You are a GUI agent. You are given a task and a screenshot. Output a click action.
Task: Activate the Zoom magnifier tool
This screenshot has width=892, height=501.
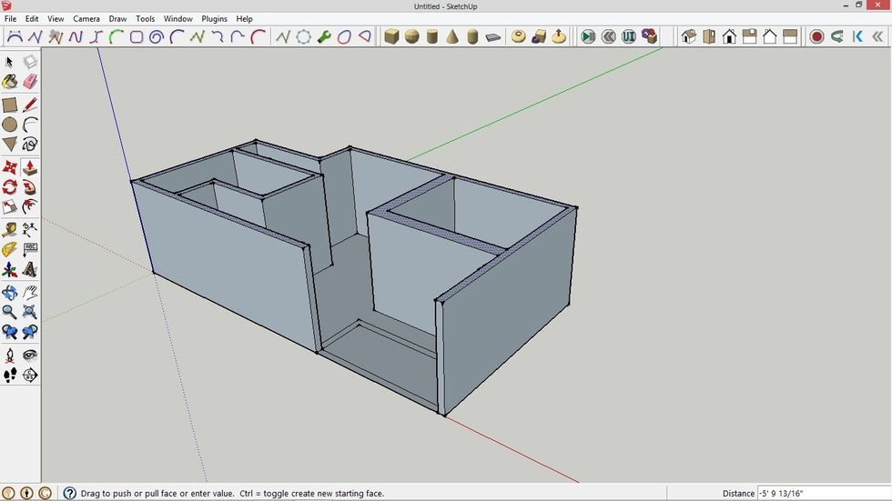[10, 313]
